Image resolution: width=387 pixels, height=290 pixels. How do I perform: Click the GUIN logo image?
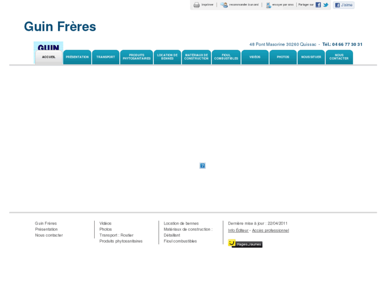coord(48,46)
